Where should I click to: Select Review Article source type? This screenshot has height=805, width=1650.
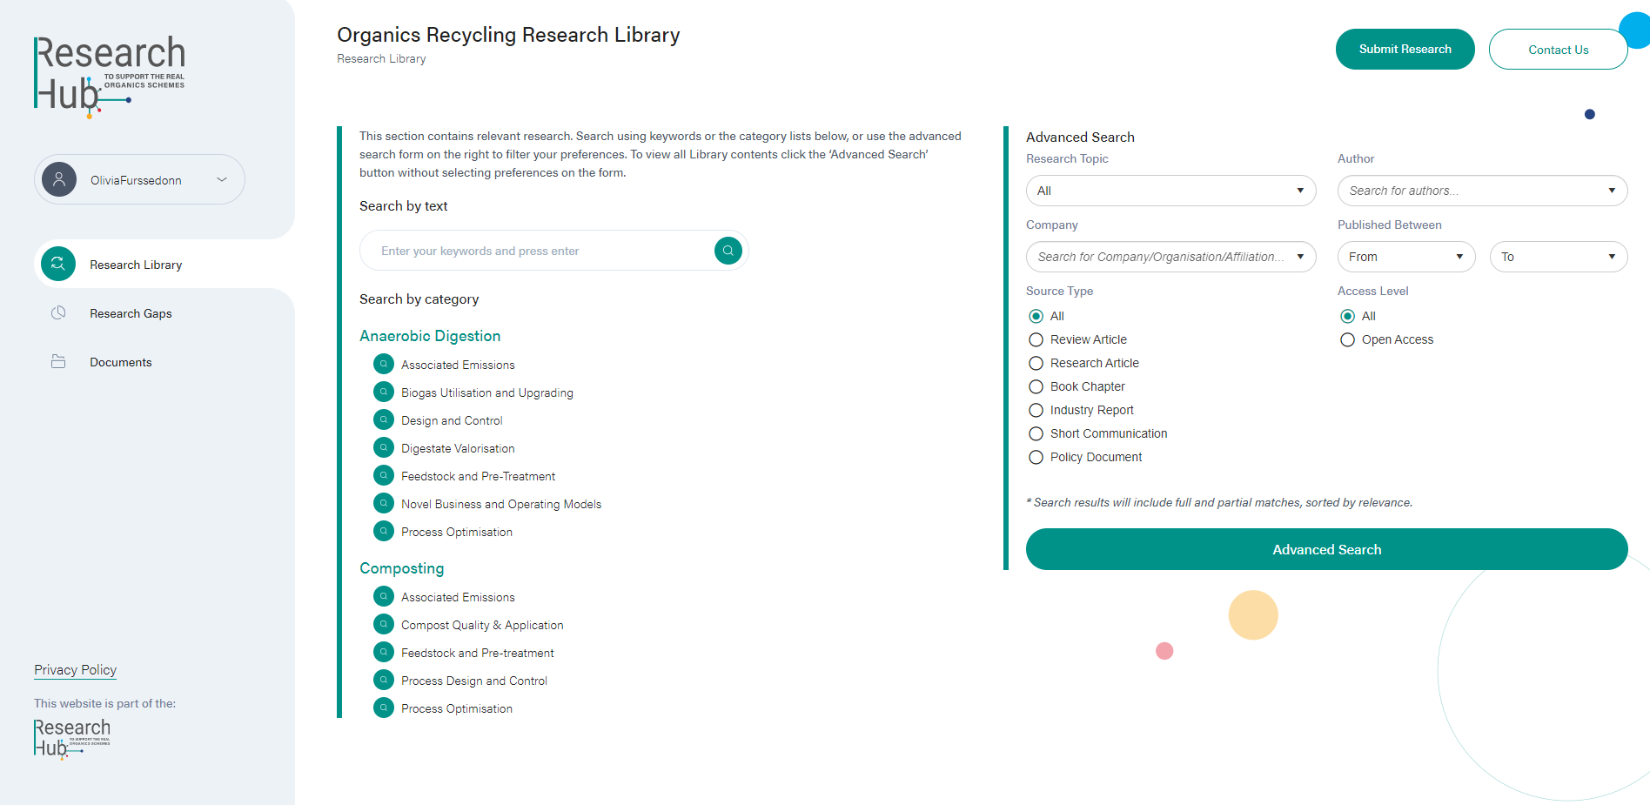pyautogui.click(x=1036, y=339)
